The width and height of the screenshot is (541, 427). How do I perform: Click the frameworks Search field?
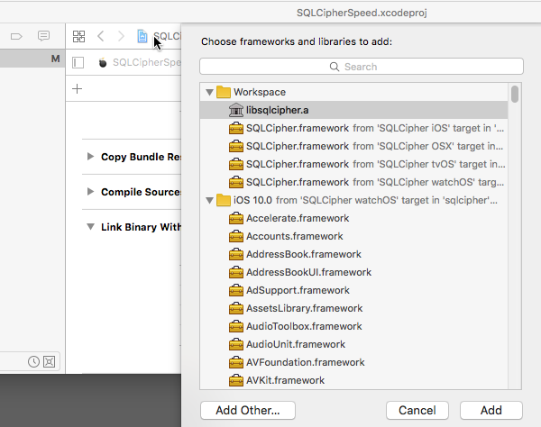point(362,67)
